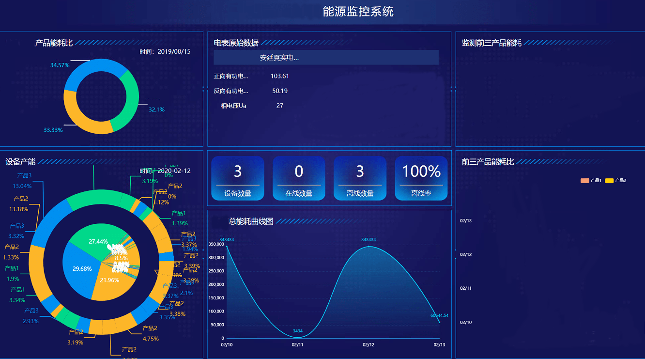Screen dimensions: 645x359
Task: Click 02/10 label in 前三产品能耗比 panel
Action: (x=465, y=322)
